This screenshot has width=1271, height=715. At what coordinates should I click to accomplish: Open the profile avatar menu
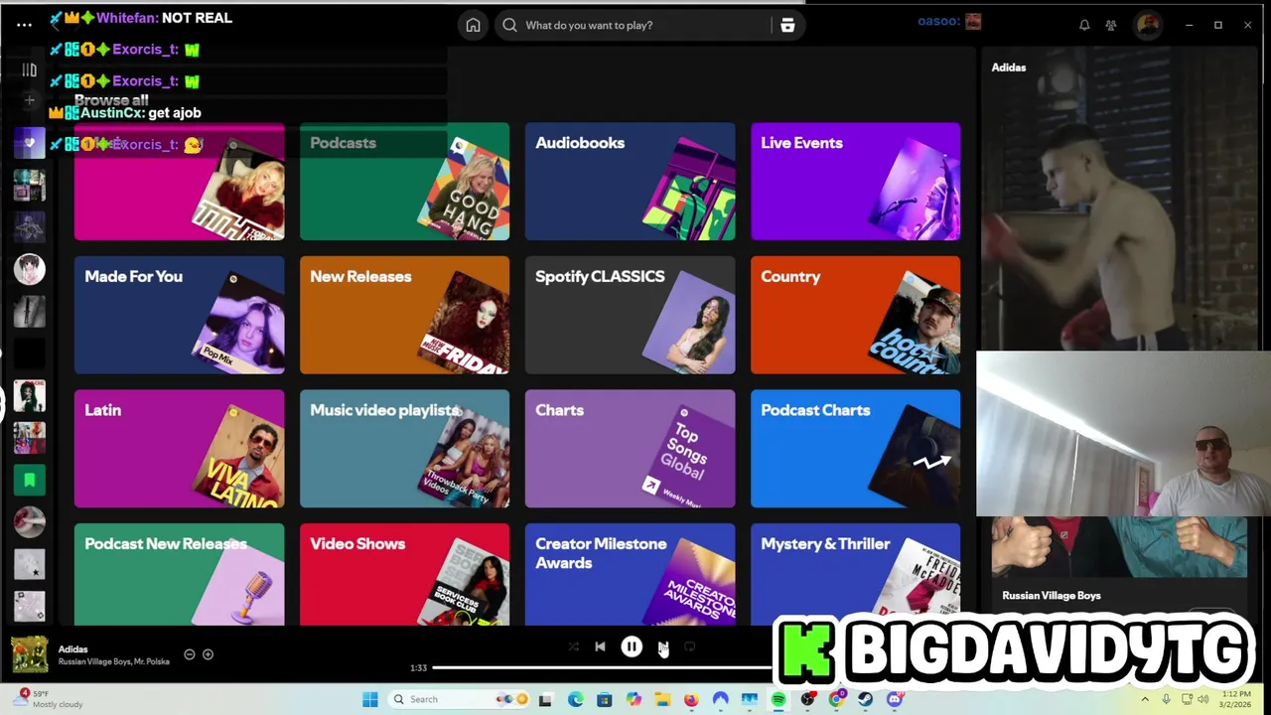pos(1148,25)
